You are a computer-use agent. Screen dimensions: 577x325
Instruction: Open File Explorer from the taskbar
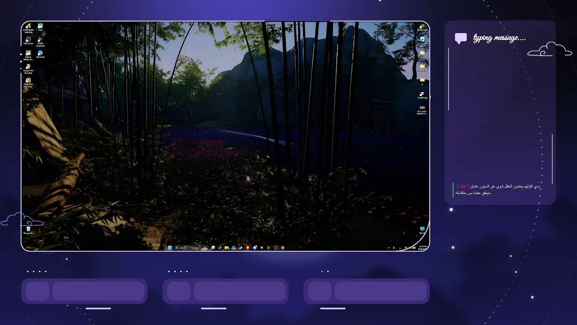(x=227, y=248)
